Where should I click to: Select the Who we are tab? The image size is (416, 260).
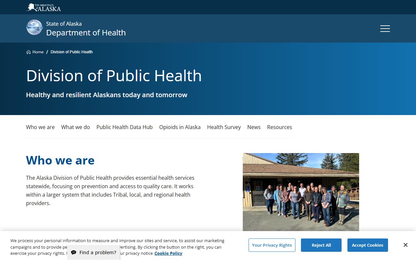40,127
